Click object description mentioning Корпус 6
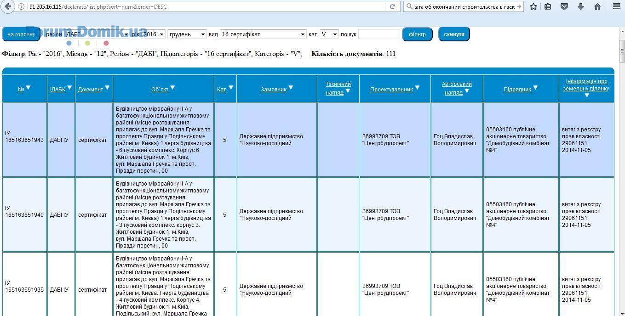 pos(163,140)
